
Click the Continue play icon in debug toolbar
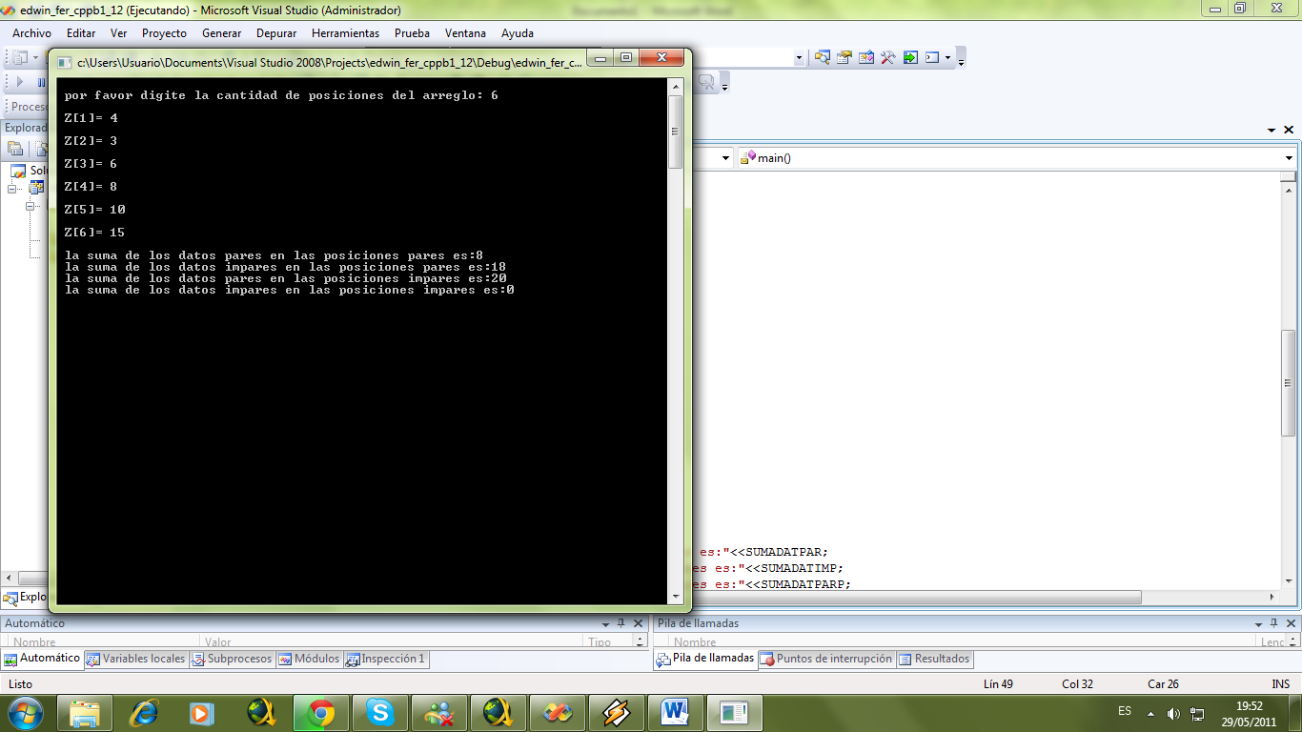coord(20,82)
